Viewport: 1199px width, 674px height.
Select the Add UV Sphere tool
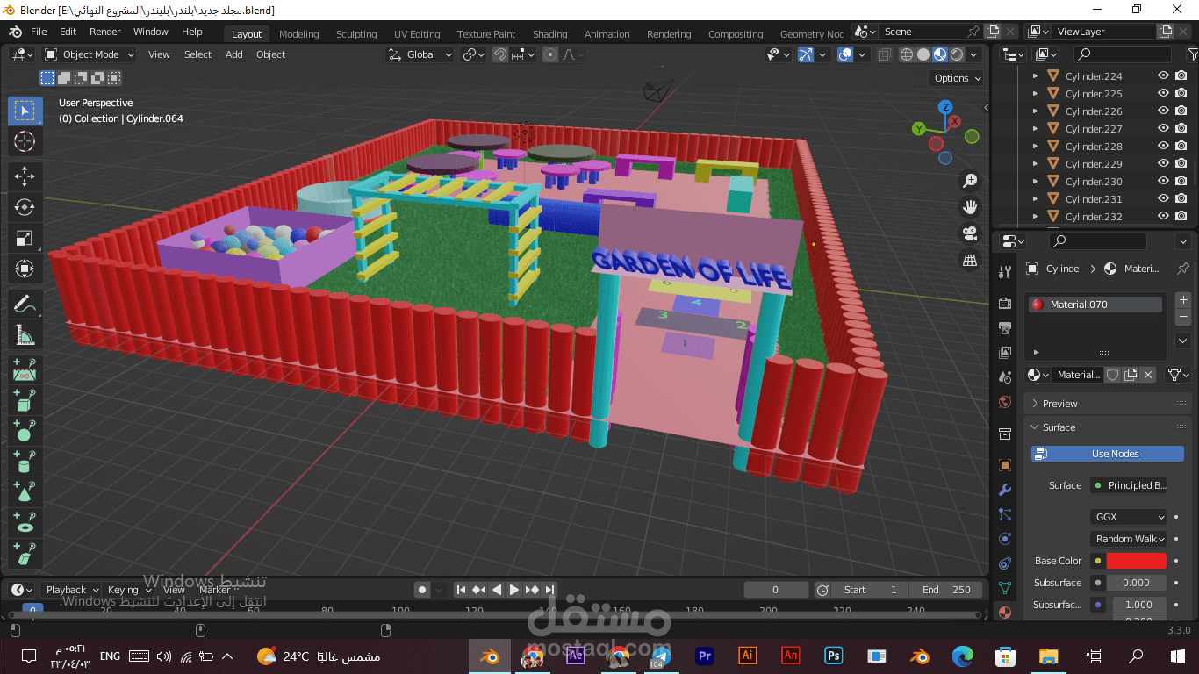(x=25, y=430)
